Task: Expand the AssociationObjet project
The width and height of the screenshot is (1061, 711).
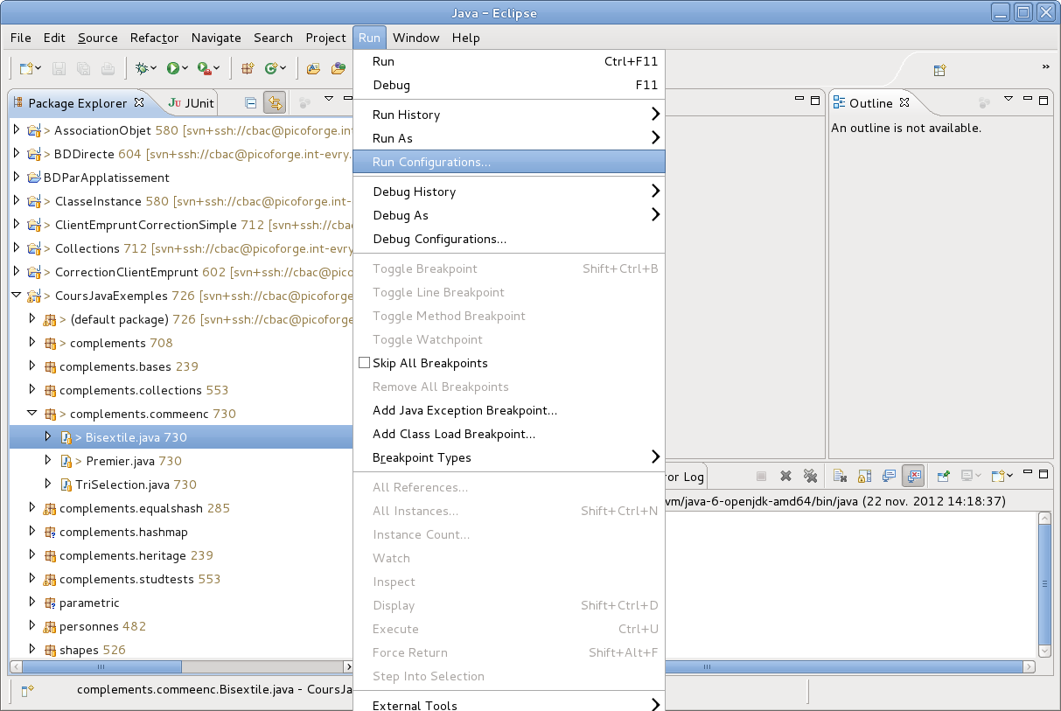Action: (x=16, y=130)
